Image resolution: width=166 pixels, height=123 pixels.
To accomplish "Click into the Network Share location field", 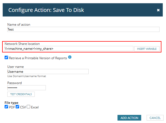I will pyautogui.click(x=69, y=49).
